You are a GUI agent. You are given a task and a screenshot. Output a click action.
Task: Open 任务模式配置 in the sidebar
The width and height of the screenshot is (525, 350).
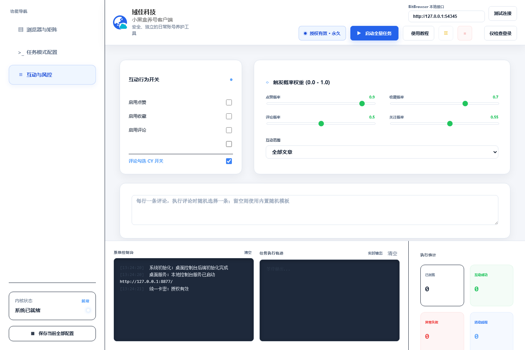(x=52, y=52)
